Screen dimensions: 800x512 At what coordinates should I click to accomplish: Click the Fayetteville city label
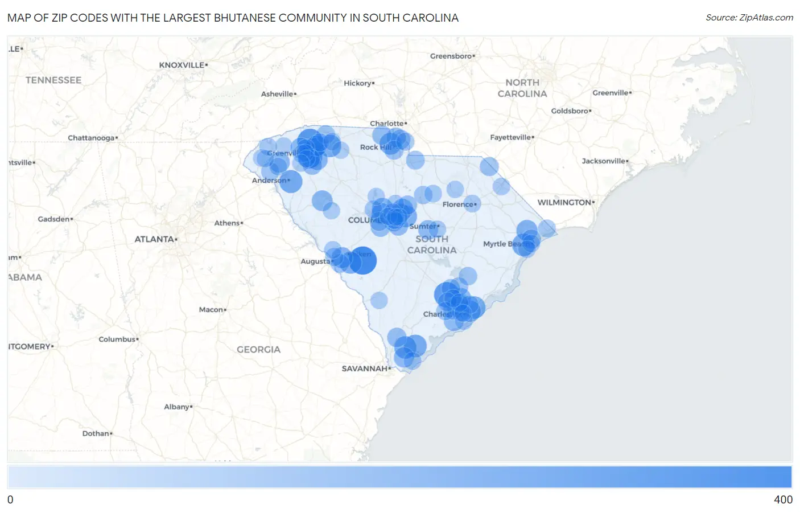point(512,137)
